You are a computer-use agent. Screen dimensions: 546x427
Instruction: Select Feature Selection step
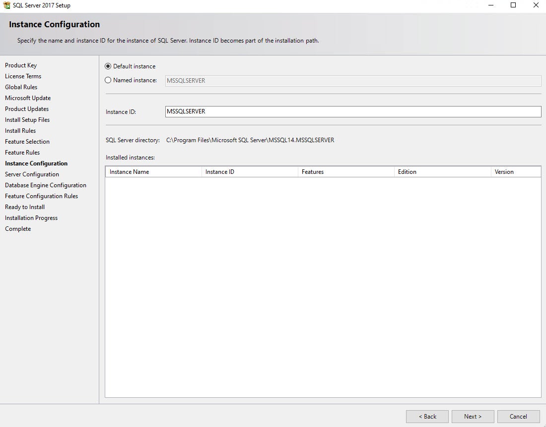(27, 141)
